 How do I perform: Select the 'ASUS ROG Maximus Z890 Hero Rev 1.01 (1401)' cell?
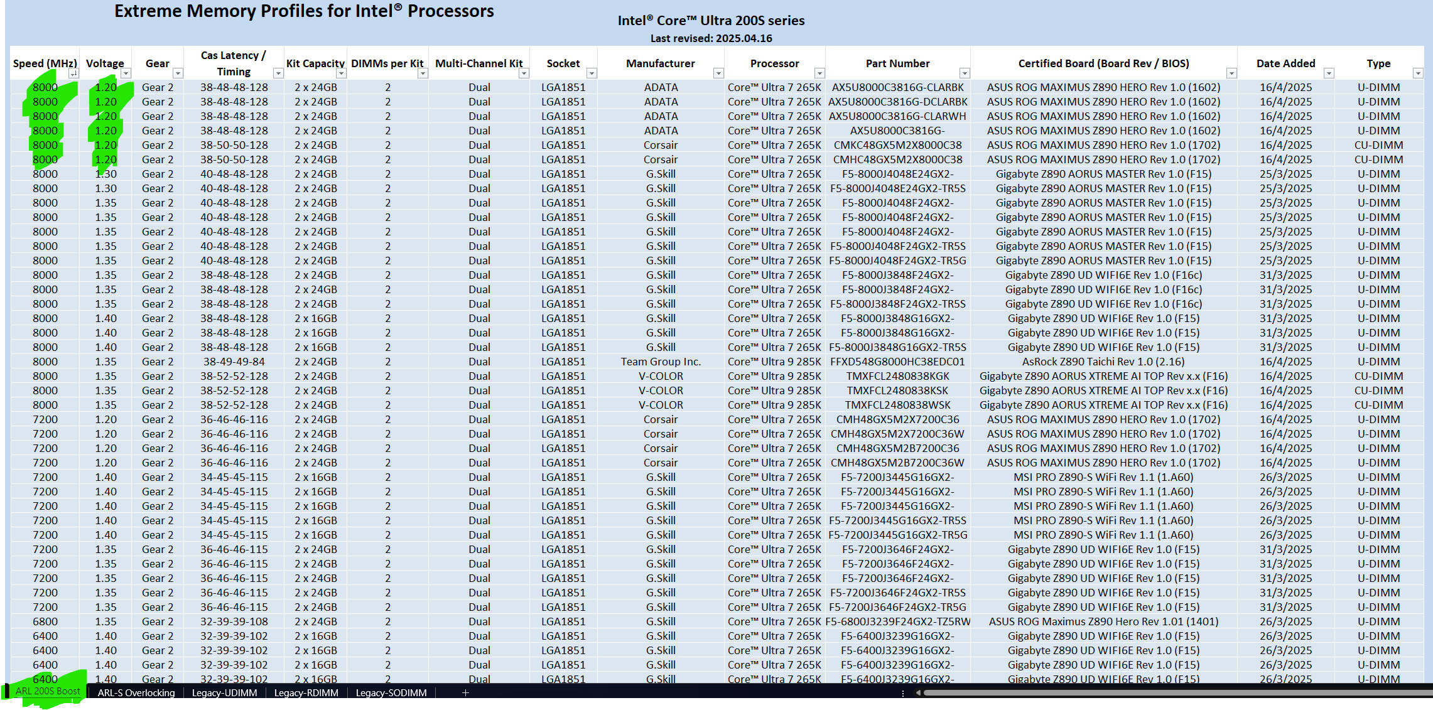pyautogui.click(x=1103, y=621)
